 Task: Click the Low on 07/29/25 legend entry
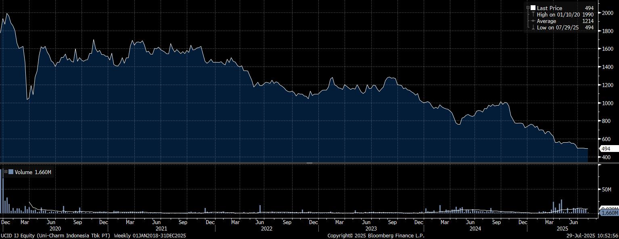[x=558, y=27]
